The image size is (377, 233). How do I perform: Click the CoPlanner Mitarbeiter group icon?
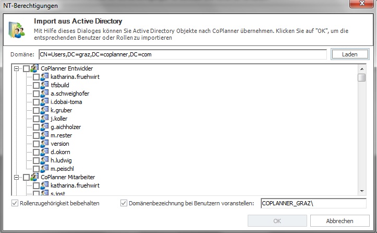pyautogui.click(x=34, y=177)
